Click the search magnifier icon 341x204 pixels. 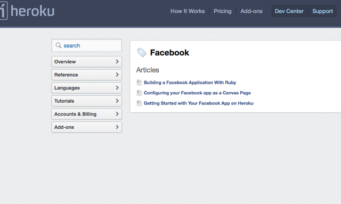click(58, 45)
